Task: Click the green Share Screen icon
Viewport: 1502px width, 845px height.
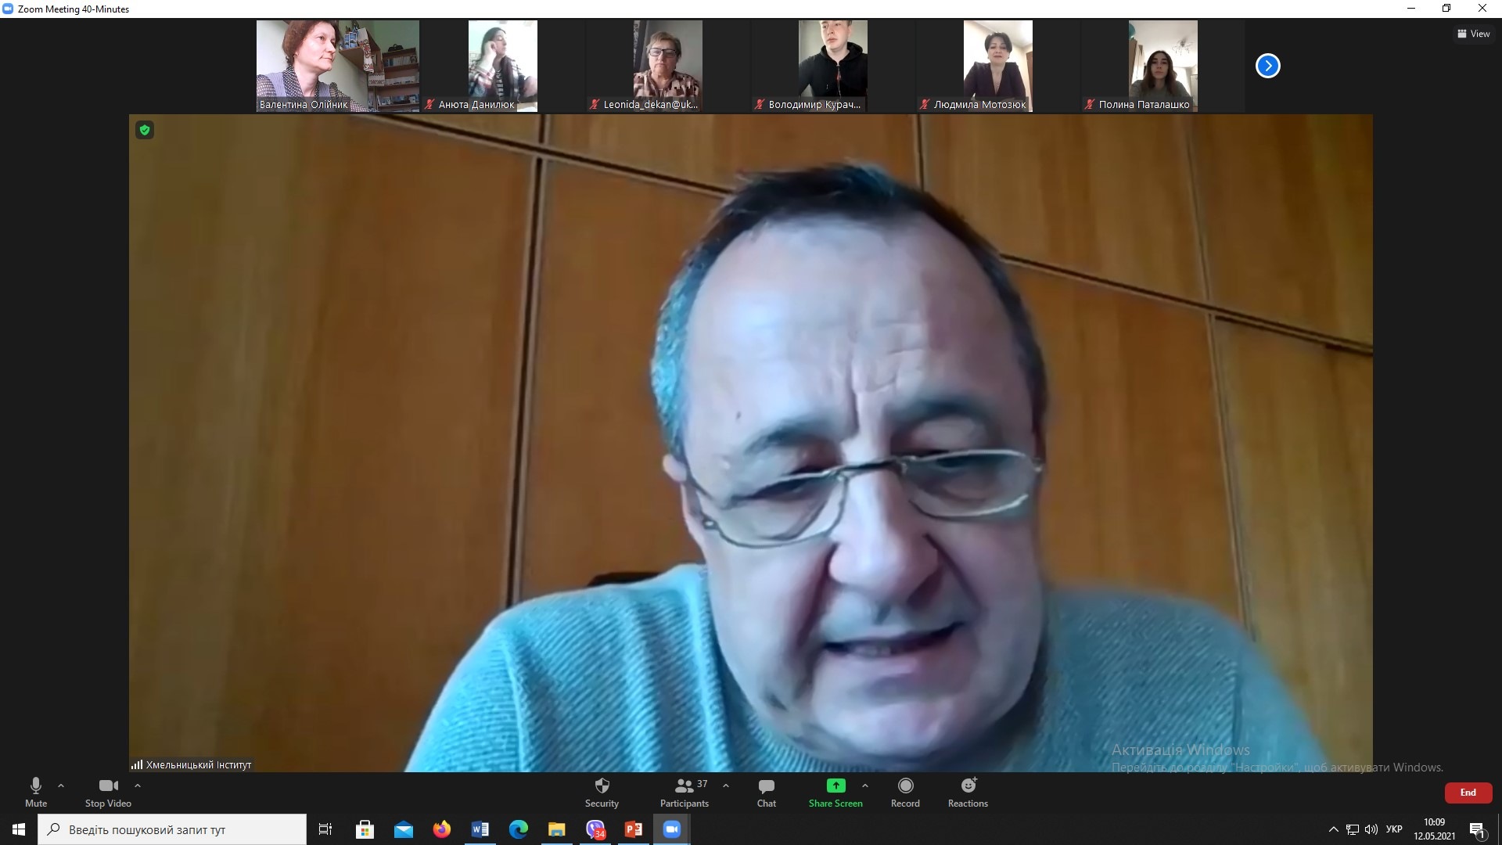Action: click(x=835, y=786)
